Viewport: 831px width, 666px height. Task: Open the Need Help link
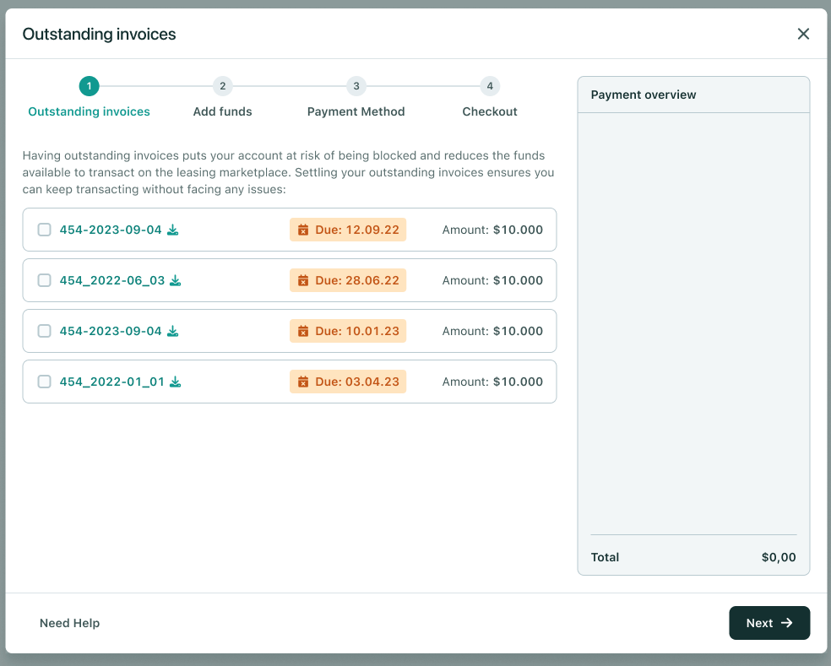[x=69, y=623]
